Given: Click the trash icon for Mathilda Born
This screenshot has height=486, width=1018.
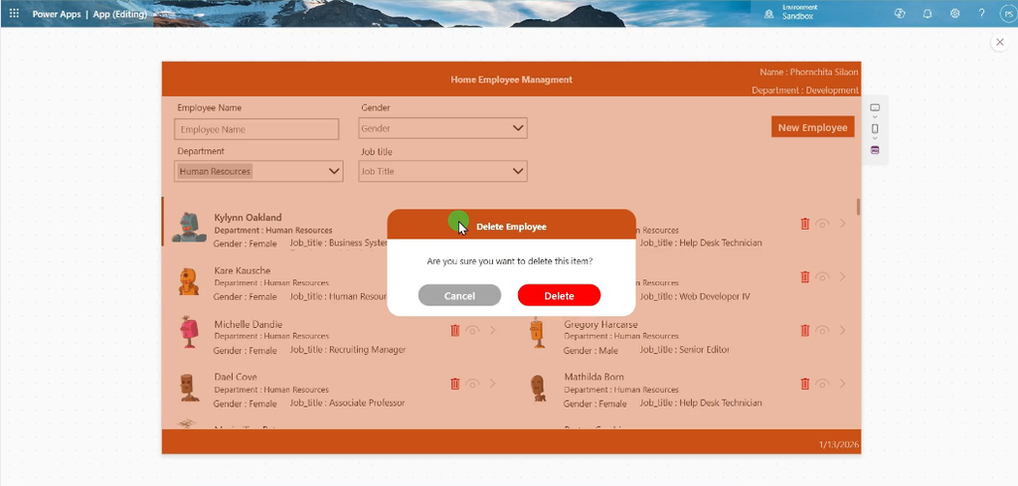Looking at the screenshot, I should [805, 384].
